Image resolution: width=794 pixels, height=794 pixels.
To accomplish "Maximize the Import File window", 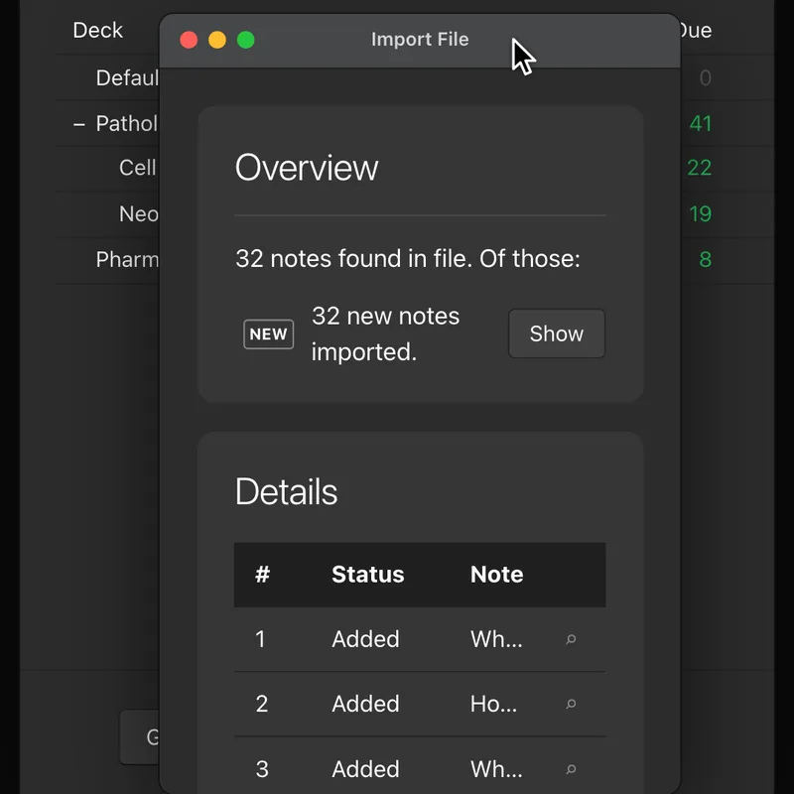I will tap(246, 40).
